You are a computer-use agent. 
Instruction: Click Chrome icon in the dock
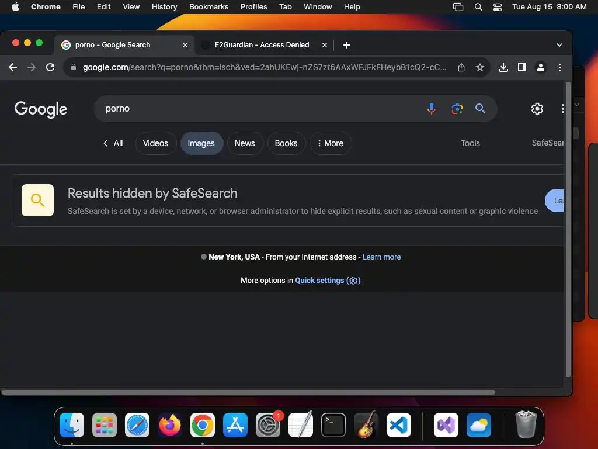tap(203, 425)
